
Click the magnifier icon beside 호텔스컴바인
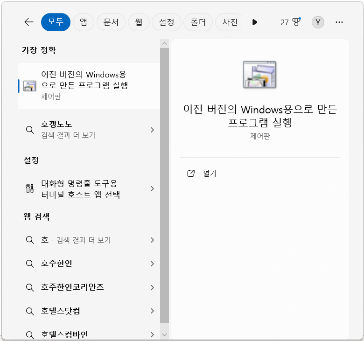click(30, 335)
